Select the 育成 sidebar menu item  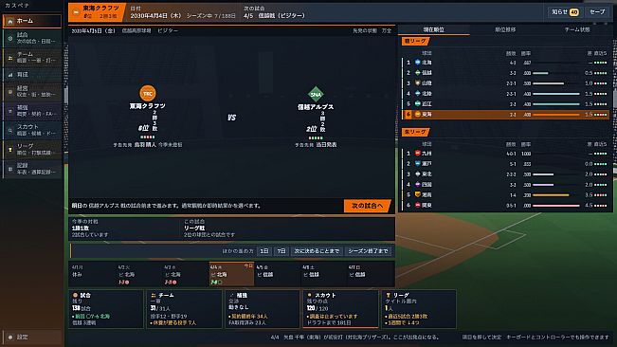tap(32, 74)
